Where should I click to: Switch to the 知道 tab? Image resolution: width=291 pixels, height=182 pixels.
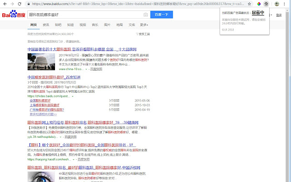(x=70, y=25)
